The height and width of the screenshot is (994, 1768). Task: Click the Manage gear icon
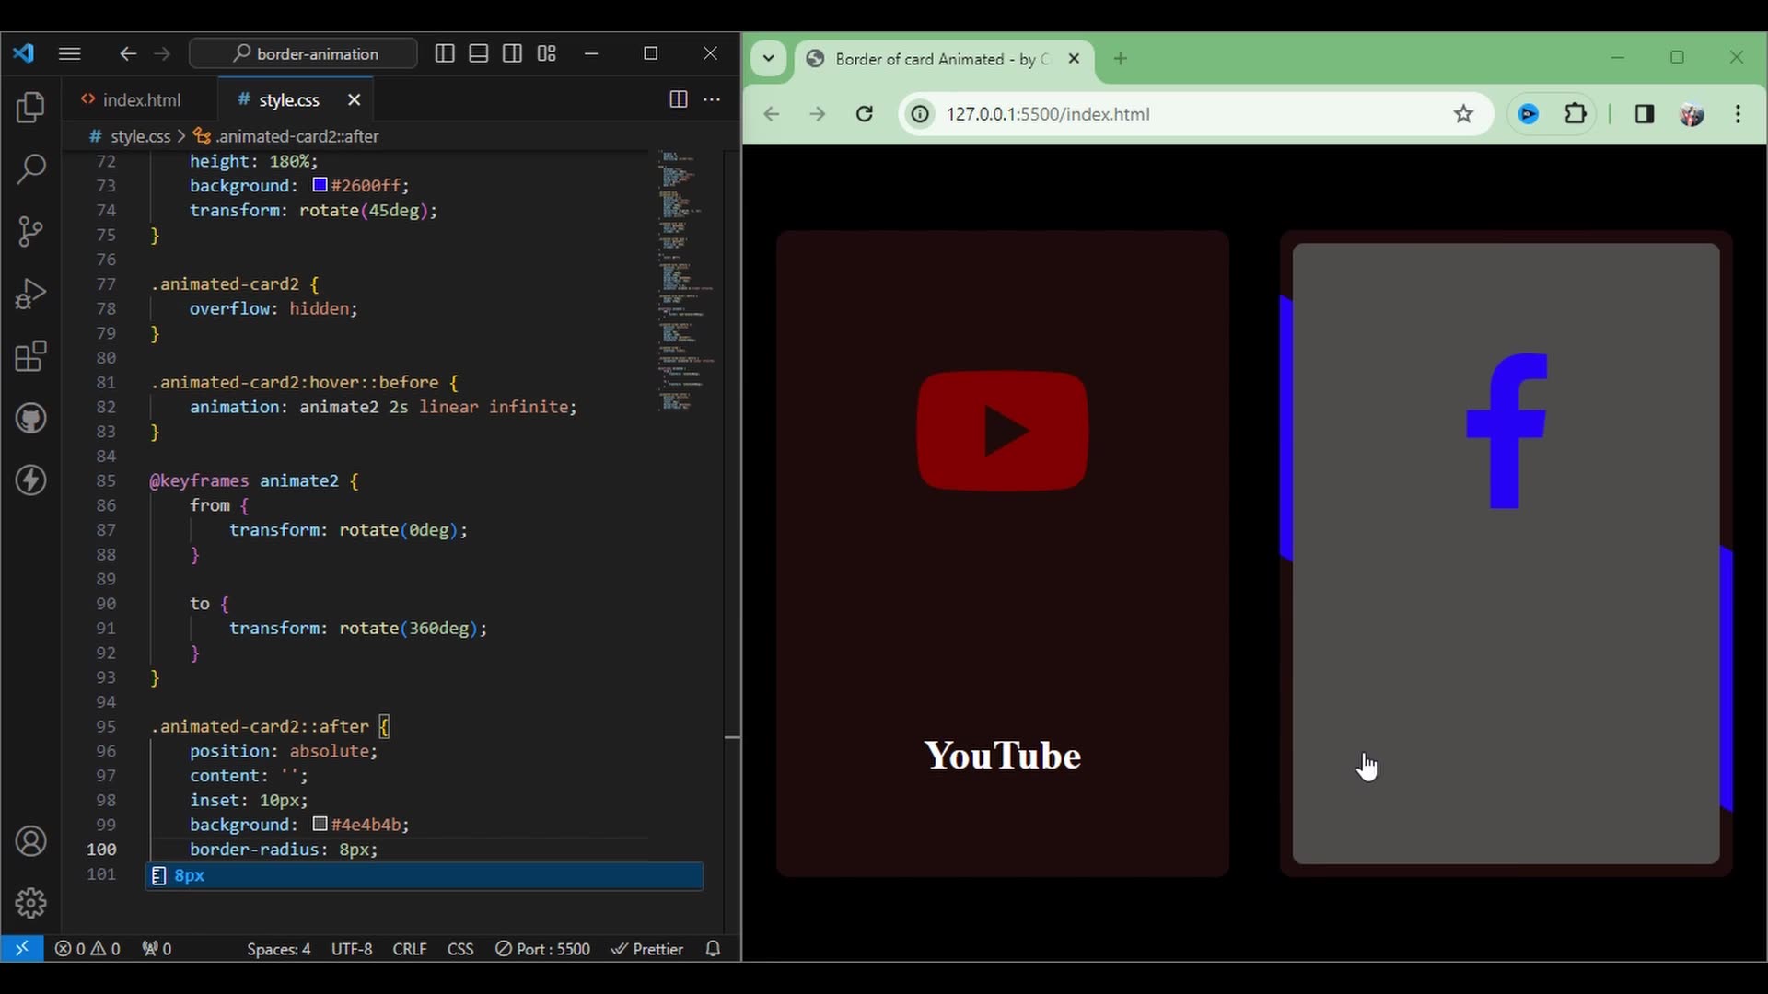tap(30, 903)
